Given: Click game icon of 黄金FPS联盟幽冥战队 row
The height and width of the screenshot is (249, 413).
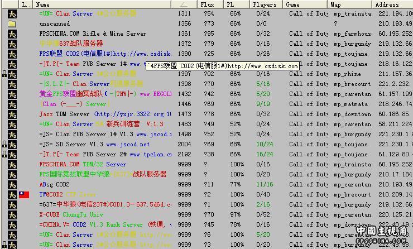Looking at the screenshot, I should tap(12, 94).
